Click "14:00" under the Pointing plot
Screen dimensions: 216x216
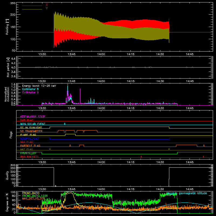pos(101,54)
